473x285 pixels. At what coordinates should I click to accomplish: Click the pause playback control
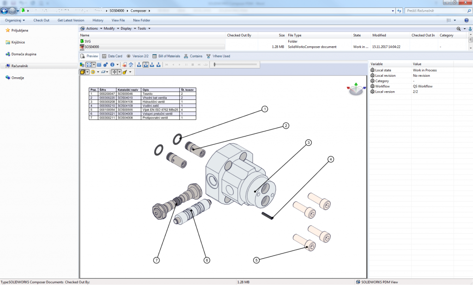coord(186,65)
